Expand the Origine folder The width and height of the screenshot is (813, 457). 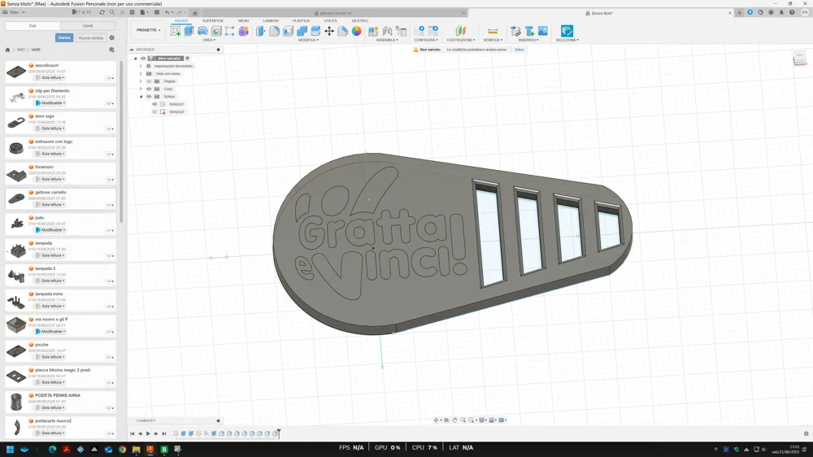141,81
